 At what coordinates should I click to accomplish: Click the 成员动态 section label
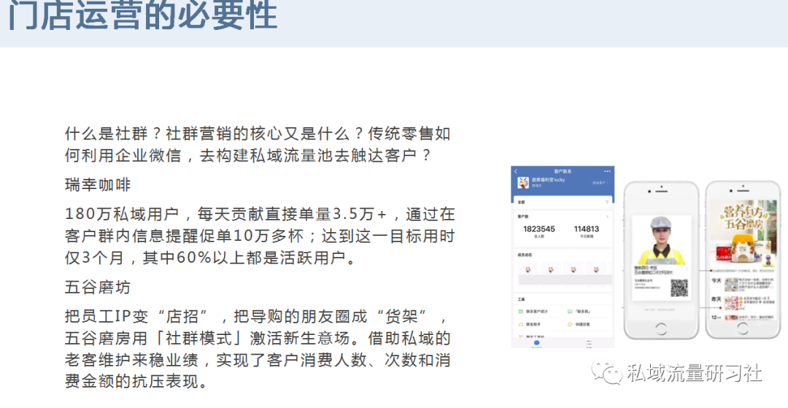click(x=525, y=255)
